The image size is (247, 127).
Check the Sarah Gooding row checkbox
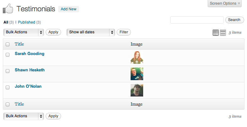tap(8, 55)
